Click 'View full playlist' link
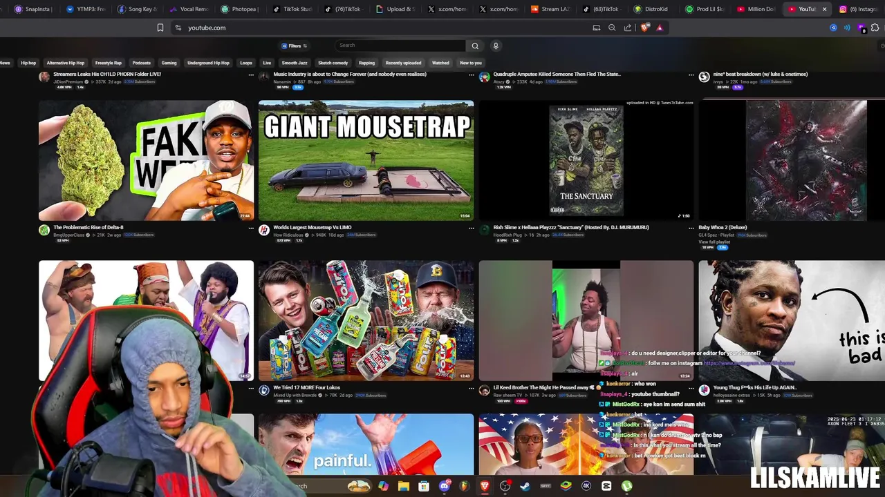 tap(714, 242)
